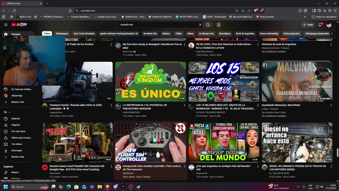Select the Música filter chip
Image resolution: width=339 pixels, height=191 pixels.
pyautogui.click(x=166, y=34)
